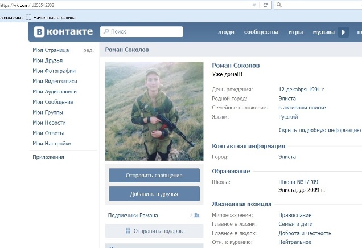Click the gift icon on Отправить подарок
Screen dimensions: 362x248
coord(127,231)
